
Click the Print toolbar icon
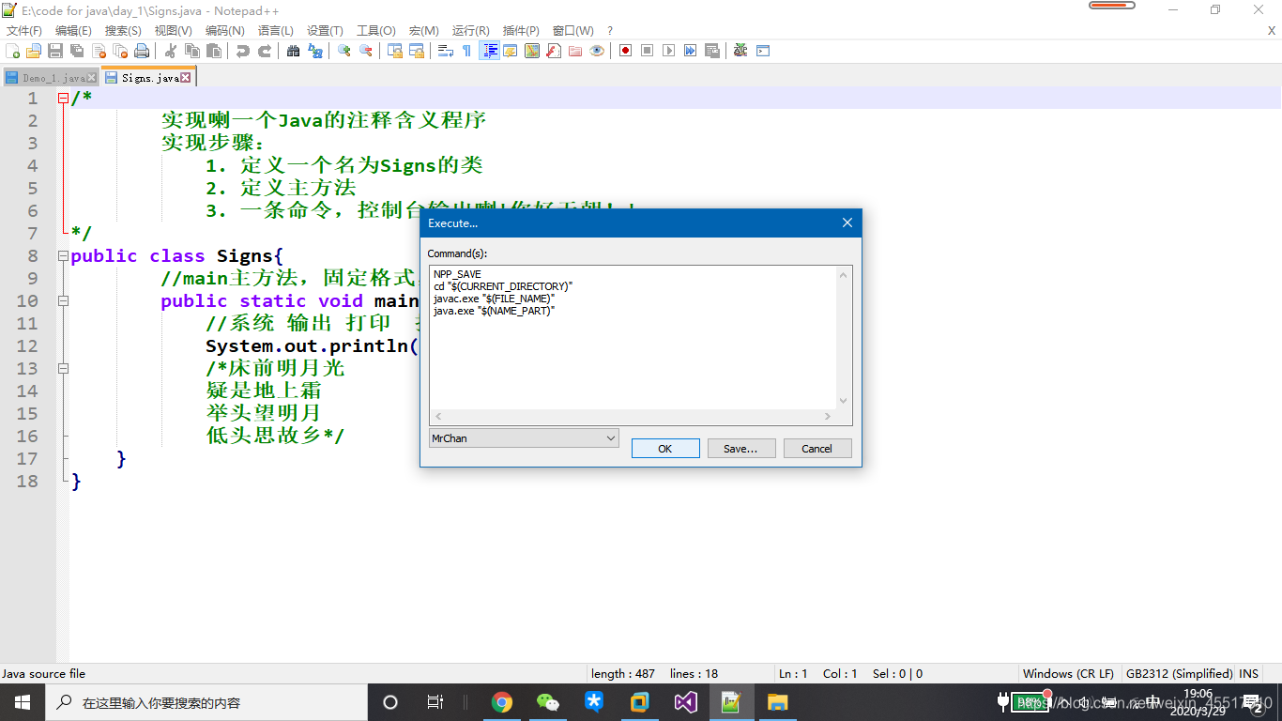142,51
